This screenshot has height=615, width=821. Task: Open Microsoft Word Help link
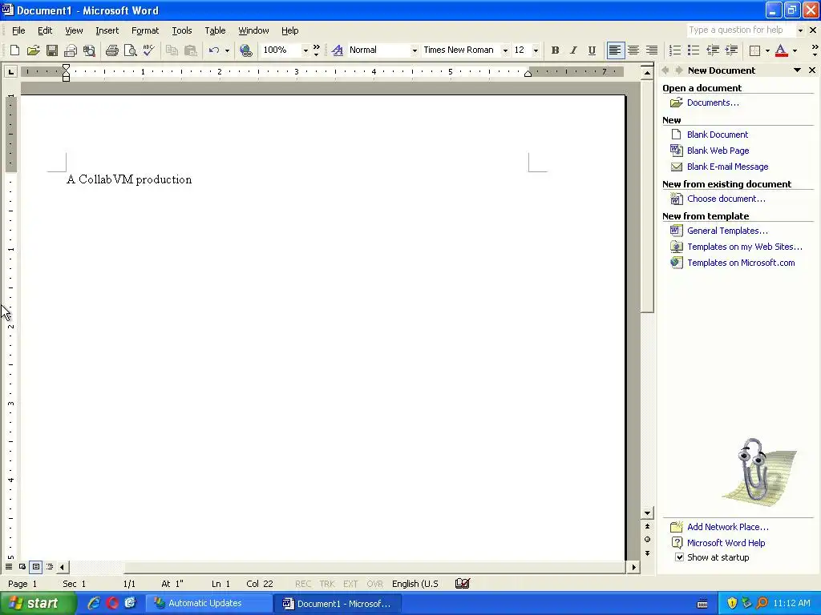tap(726, 543)
